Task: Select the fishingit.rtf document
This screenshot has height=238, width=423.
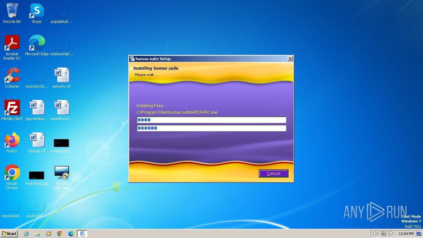Action: (37, 143)
